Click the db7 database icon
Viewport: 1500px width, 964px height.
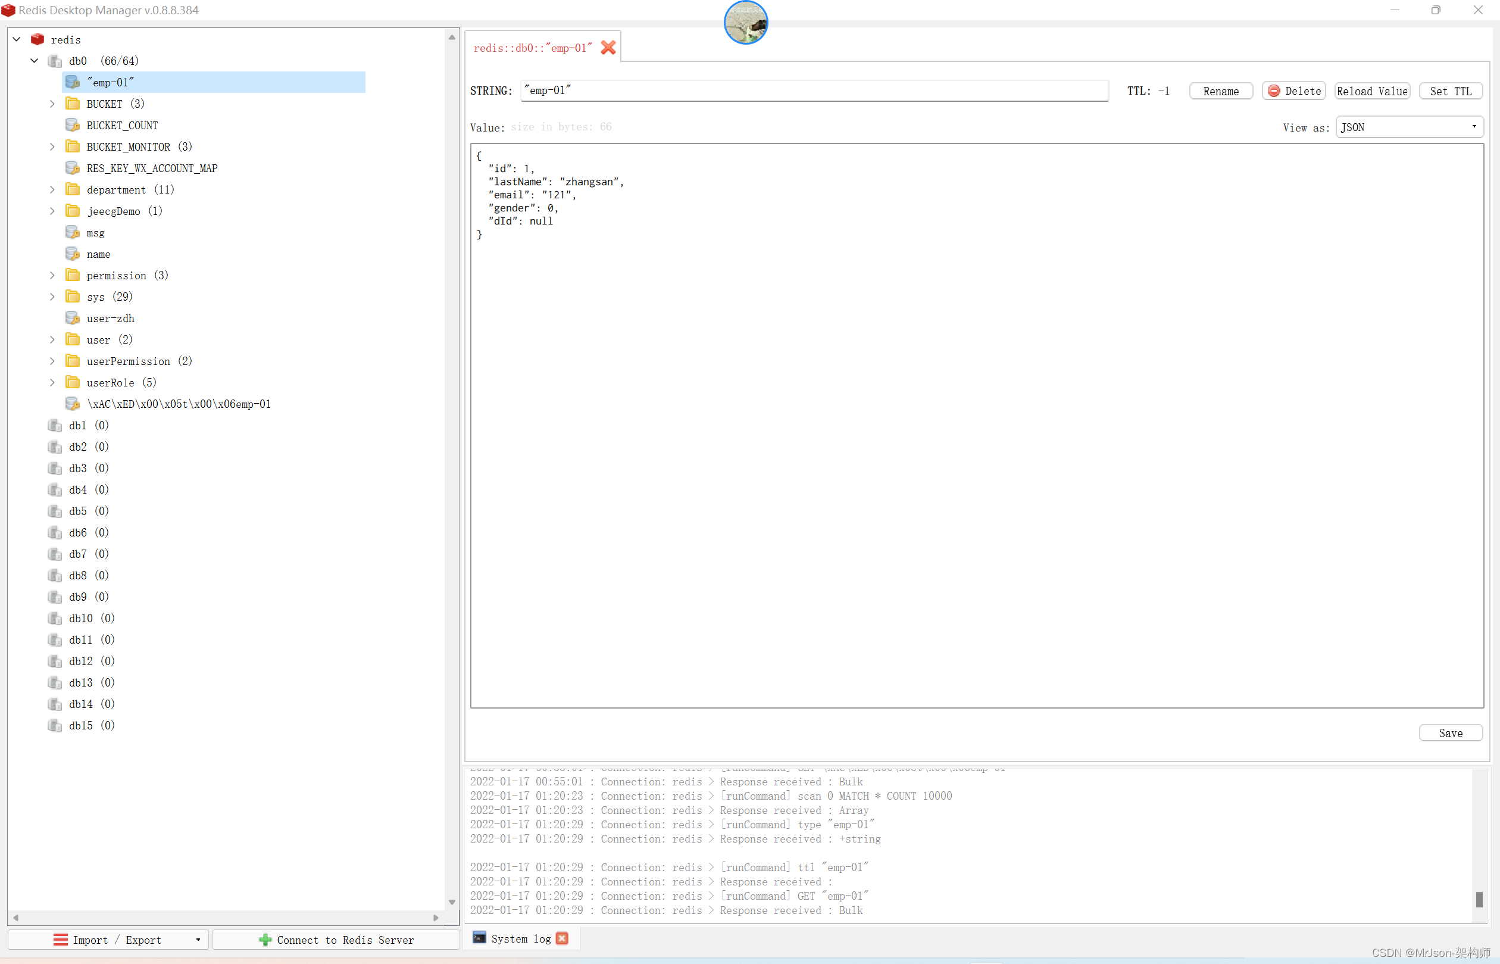[x=55, y=554]
